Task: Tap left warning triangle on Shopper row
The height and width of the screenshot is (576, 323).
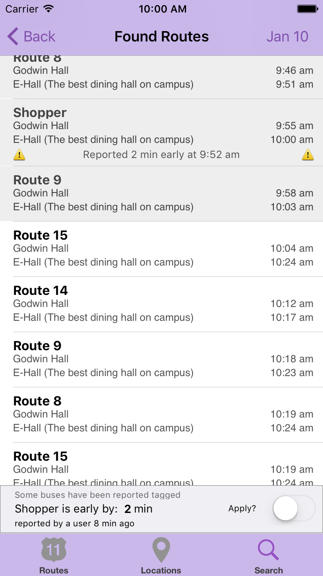Action: coord(19,155)
